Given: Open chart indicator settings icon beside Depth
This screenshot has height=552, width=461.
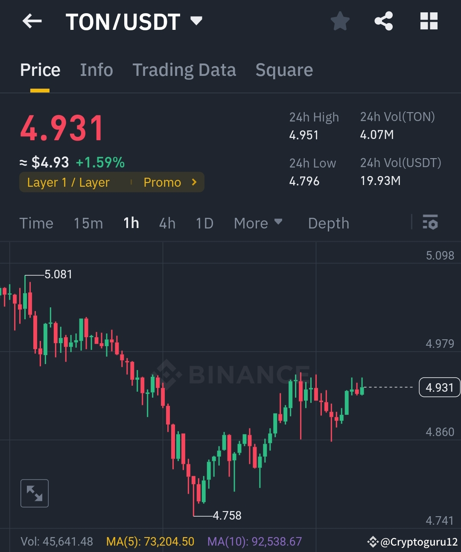Looking at the screenshot, I should [431, 223].
